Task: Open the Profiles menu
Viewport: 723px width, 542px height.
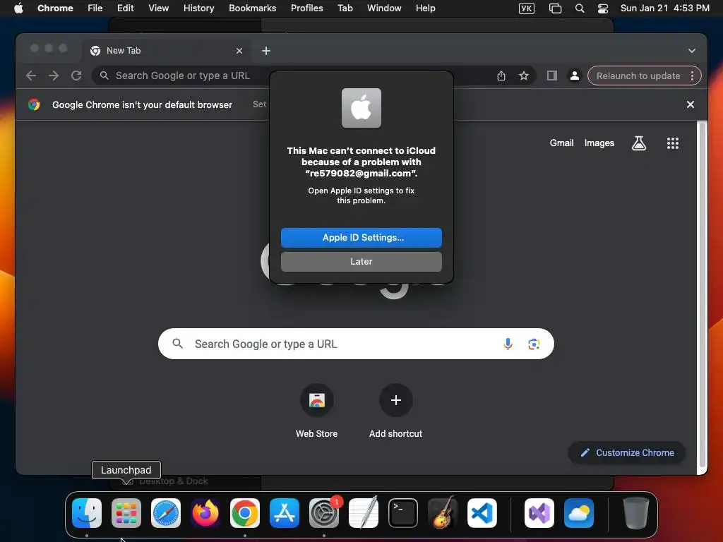Action: (x=306, y=8)
